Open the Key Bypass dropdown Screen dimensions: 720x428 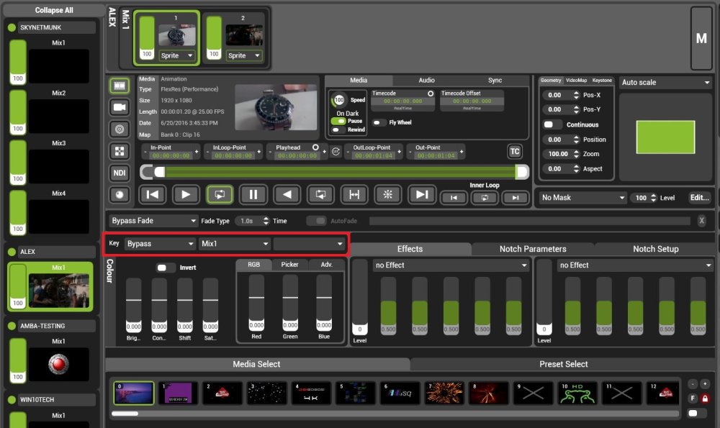click(x=160, y=244)
